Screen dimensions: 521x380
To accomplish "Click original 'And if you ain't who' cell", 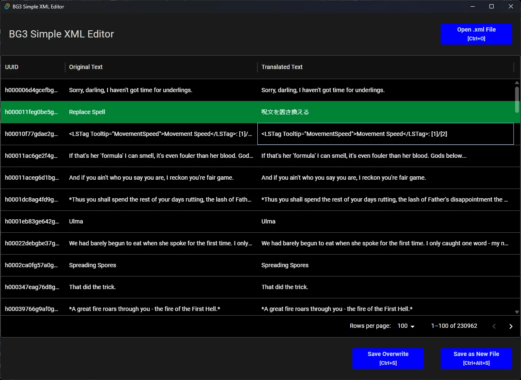I will pyautogui.click(x=161, y=178).
